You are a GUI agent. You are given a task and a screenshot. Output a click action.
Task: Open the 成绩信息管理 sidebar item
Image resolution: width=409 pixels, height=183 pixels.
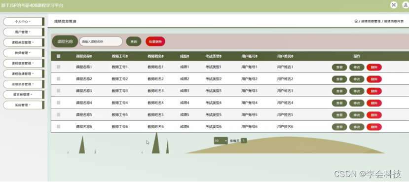[24, 84]
